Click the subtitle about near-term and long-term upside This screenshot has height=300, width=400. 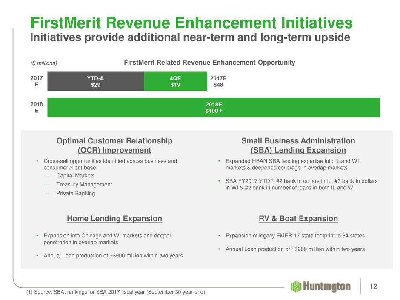pos(189,38)
